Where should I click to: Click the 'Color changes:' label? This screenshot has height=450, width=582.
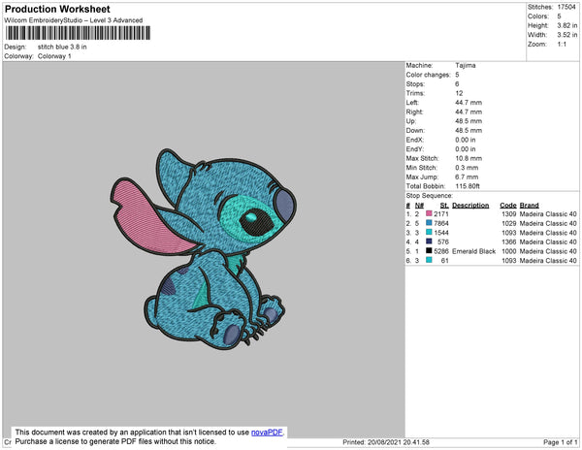428,75
